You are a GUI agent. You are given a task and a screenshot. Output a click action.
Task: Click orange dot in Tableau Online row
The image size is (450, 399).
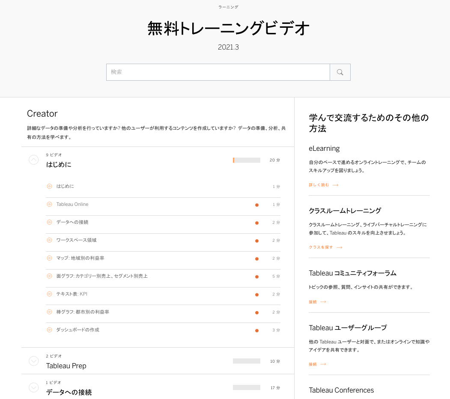(x=257, y=205)
